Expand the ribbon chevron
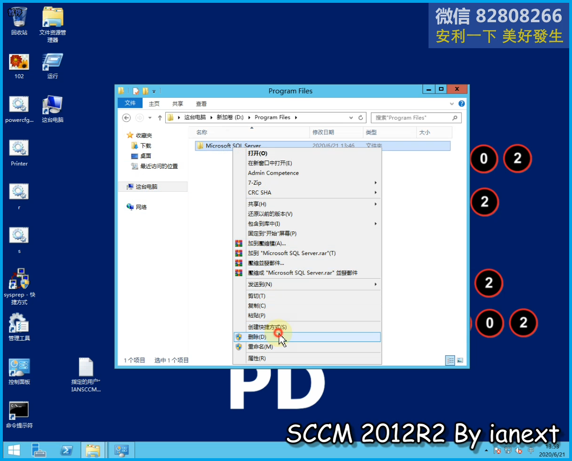This screenshot has width=572, height=461. (452, 103)
